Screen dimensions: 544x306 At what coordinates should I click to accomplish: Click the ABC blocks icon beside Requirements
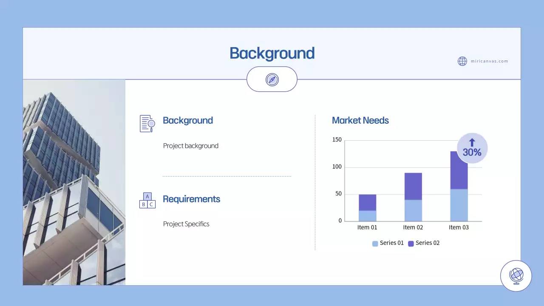[x=147, y=200]
